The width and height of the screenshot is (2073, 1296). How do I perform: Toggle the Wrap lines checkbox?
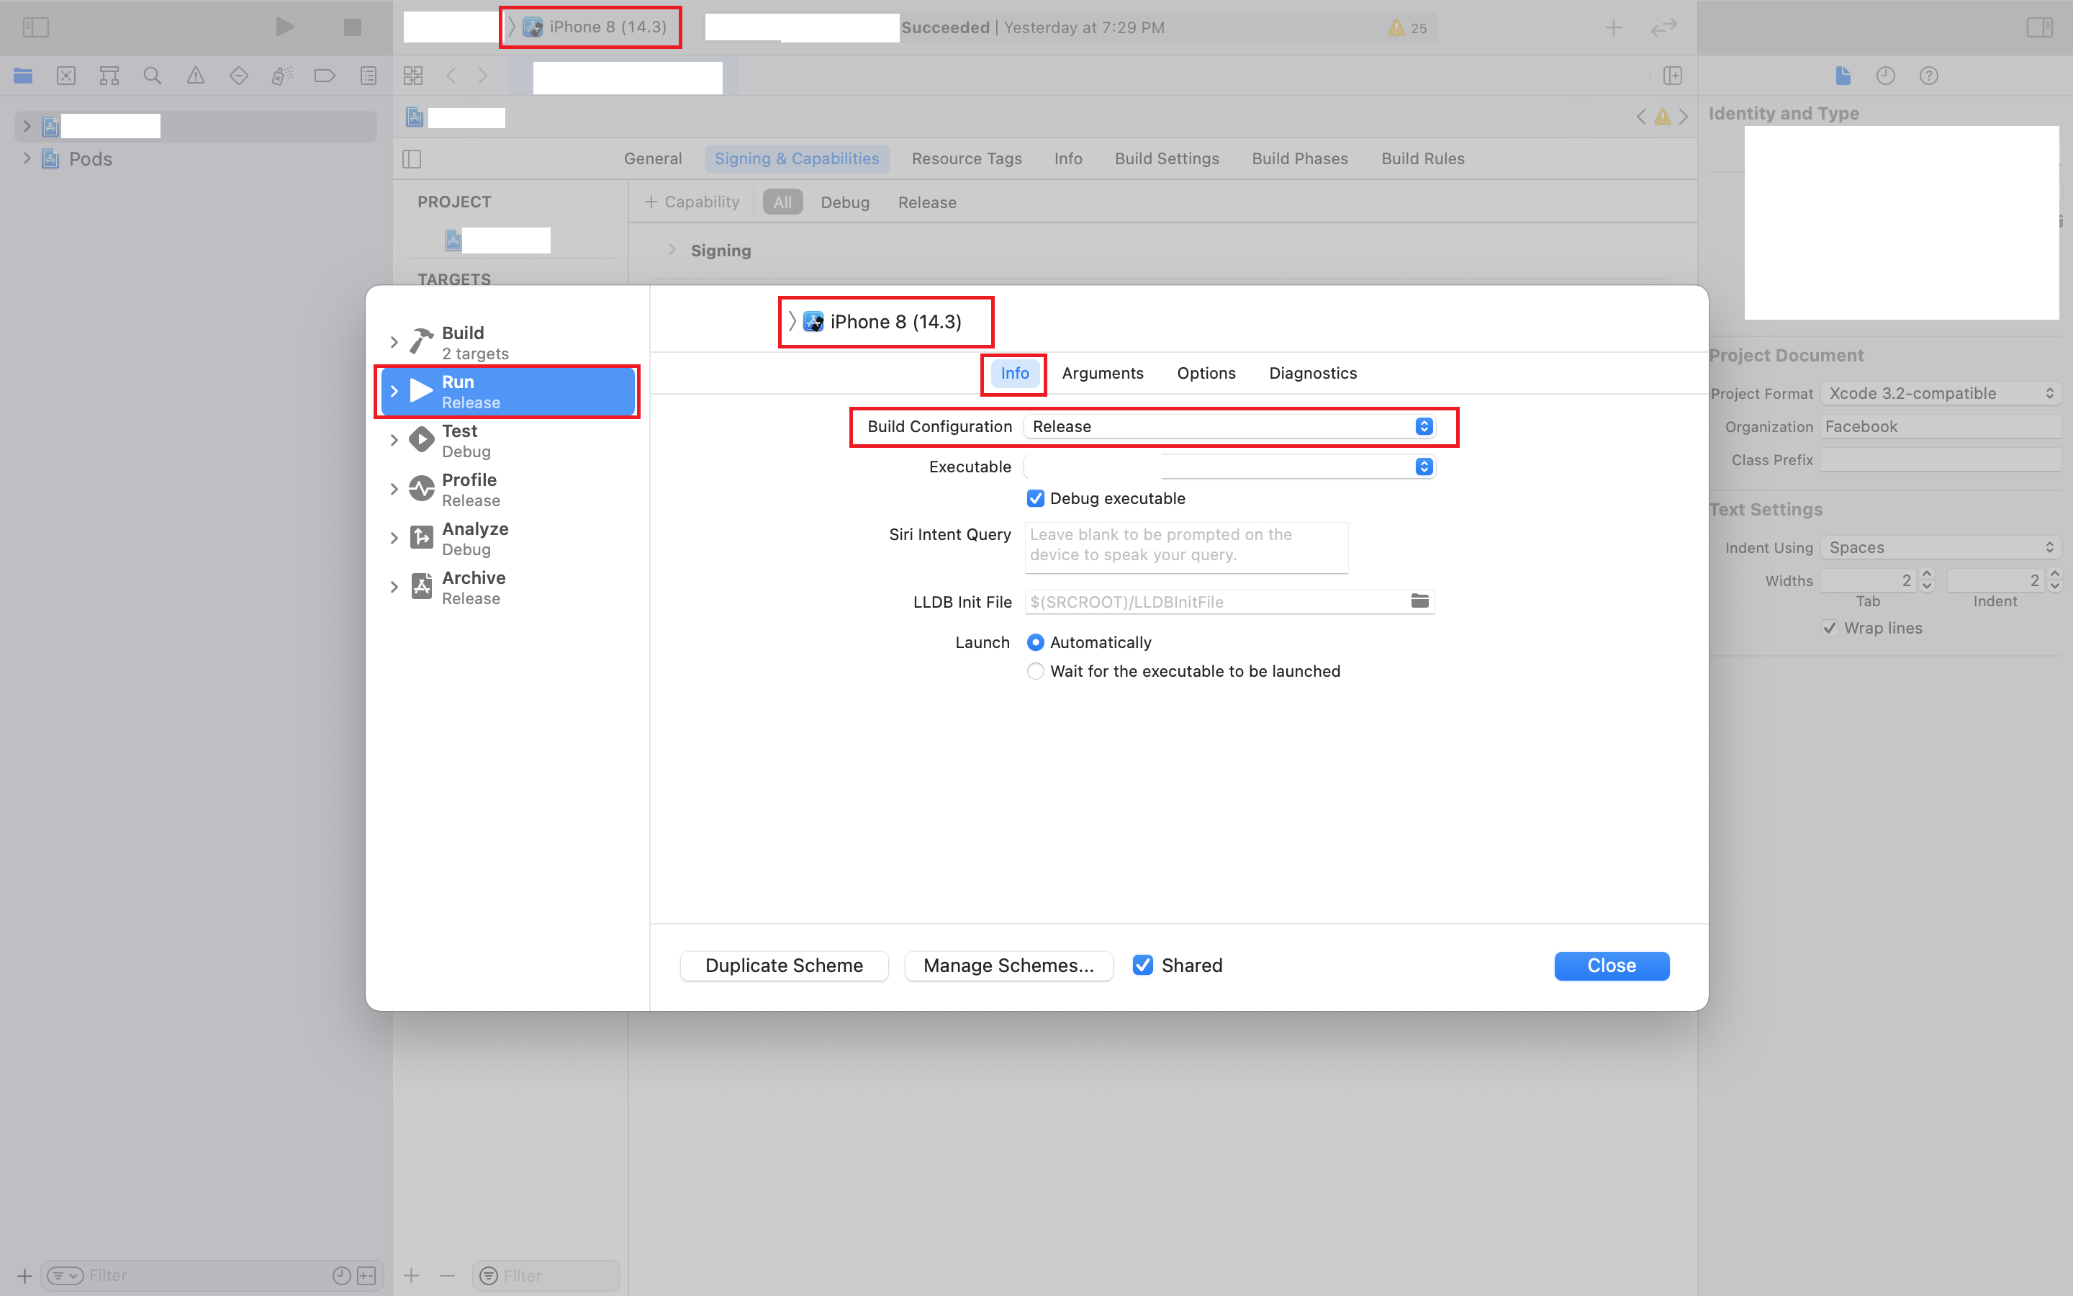click(x=1830, y=627)
